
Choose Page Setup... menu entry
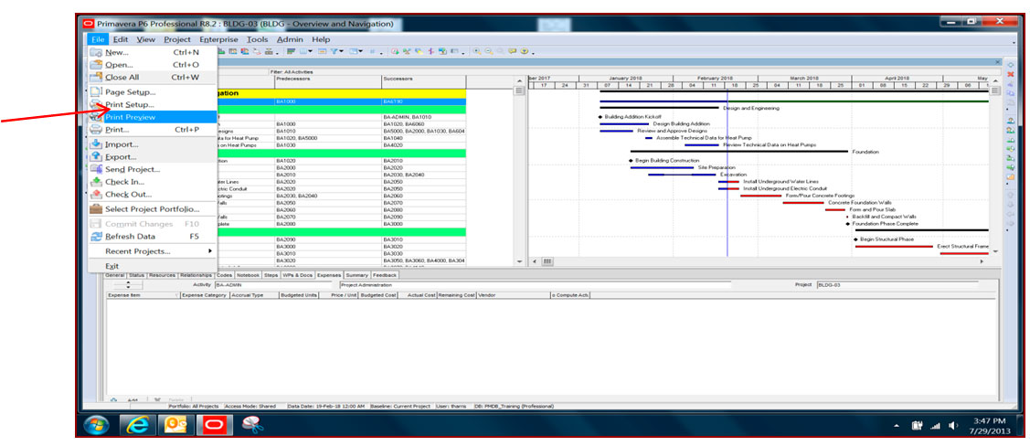click(x=153, y=92)
